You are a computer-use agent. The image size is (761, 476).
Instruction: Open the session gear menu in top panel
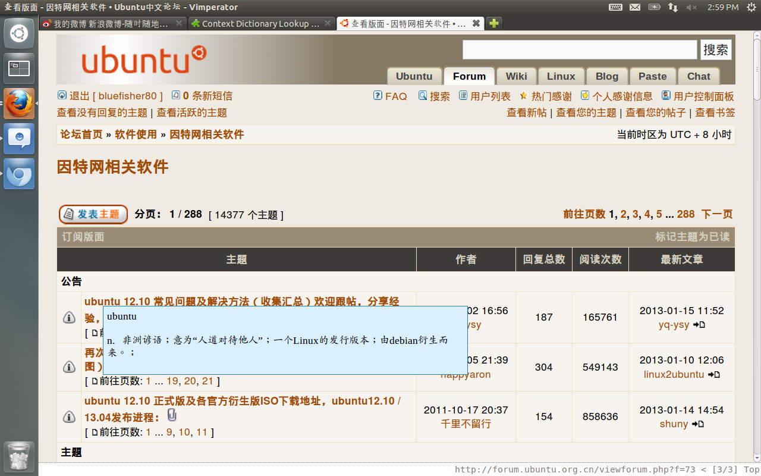coord(751,7)
